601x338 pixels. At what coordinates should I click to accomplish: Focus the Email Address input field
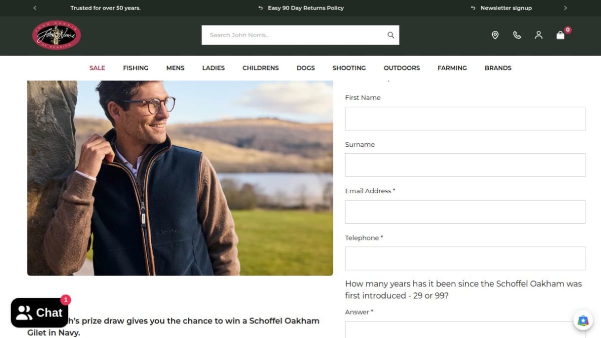pos(465,212)
